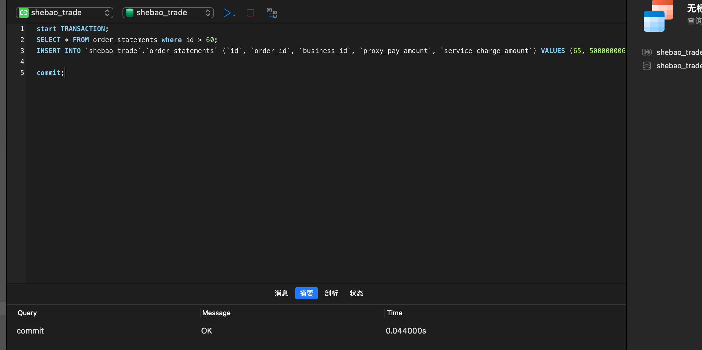Click the database icon in right panel

[x=647, y=66]
